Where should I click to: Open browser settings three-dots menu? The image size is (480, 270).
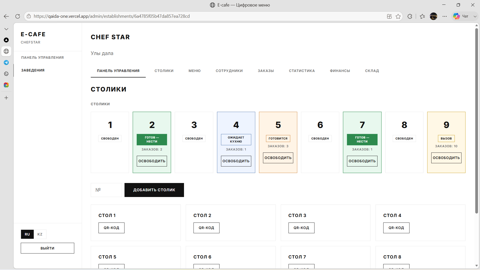[x=444, y=16]
